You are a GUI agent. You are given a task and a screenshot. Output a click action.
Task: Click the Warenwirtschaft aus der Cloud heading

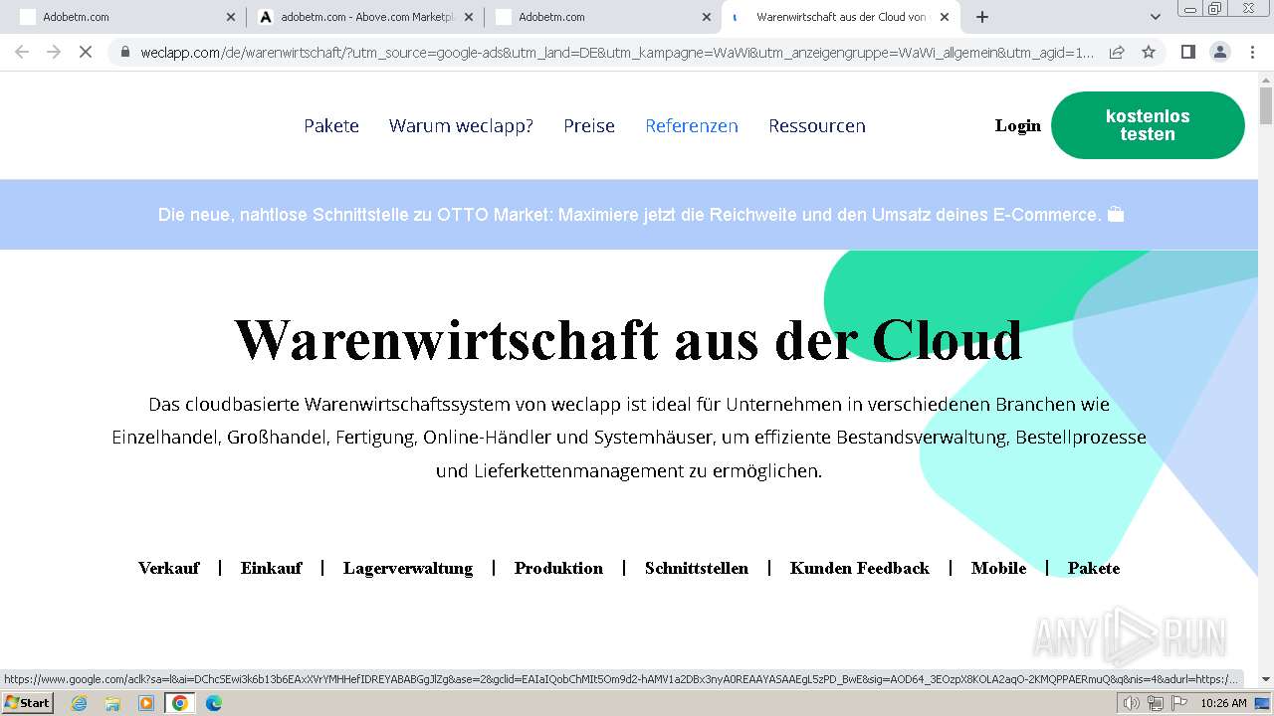coord(628,339)
